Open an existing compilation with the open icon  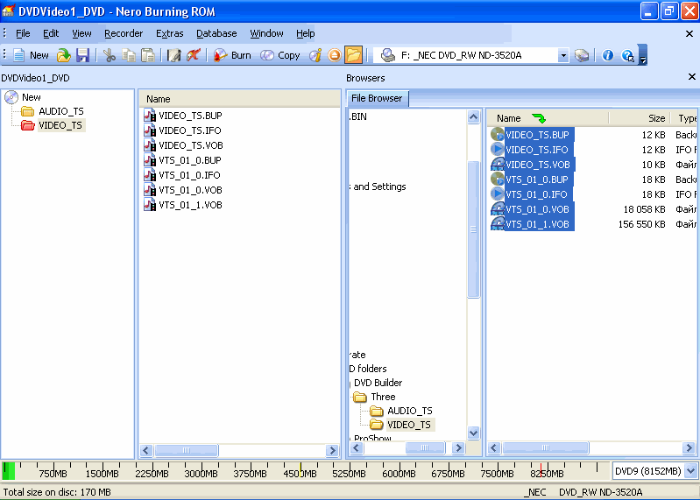point(64,55)
